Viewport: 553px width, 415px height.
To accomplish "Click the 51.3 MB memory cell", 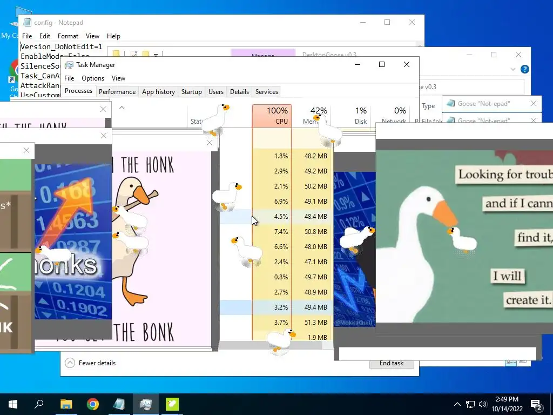I will (316, 323).
